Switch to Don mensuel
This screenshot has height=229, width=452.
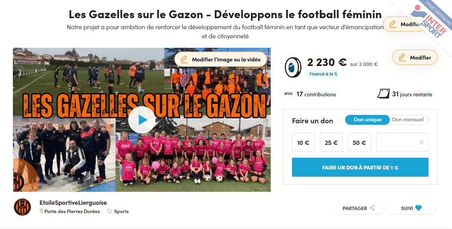pos(408,120)
